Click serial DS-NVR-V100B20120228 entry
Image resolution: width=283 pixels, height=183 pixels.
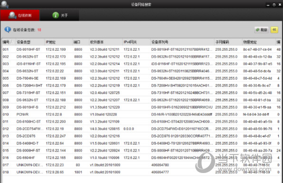coord(182,114)
